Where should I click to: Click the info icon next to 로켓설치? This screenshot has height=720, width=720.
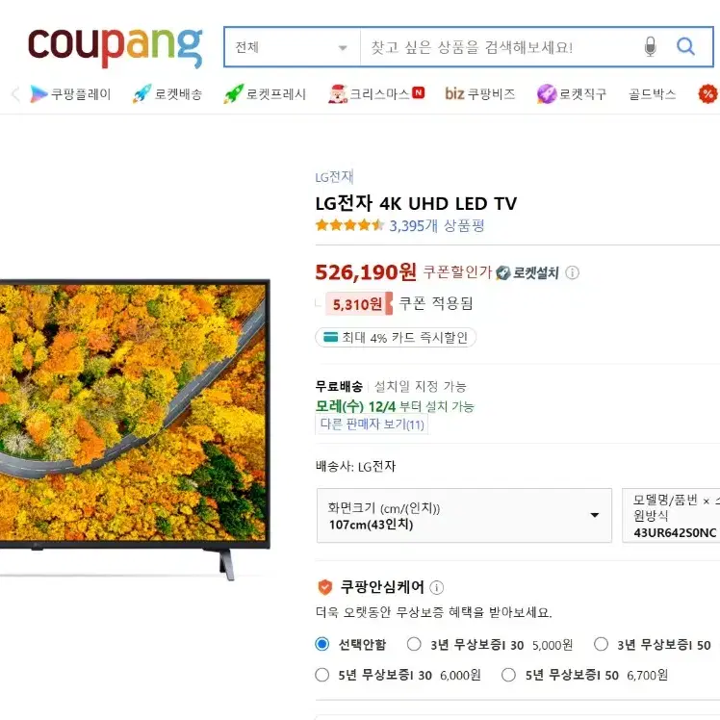tap(572, 272)
